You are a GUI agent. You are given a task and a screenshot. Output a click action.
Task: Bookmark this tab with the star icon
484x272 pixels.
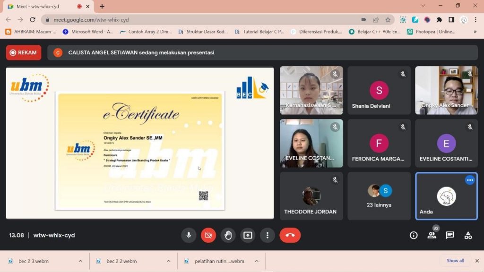388,20
